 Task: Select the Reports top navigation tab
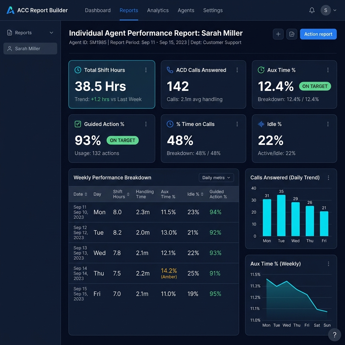click(129, 10)
